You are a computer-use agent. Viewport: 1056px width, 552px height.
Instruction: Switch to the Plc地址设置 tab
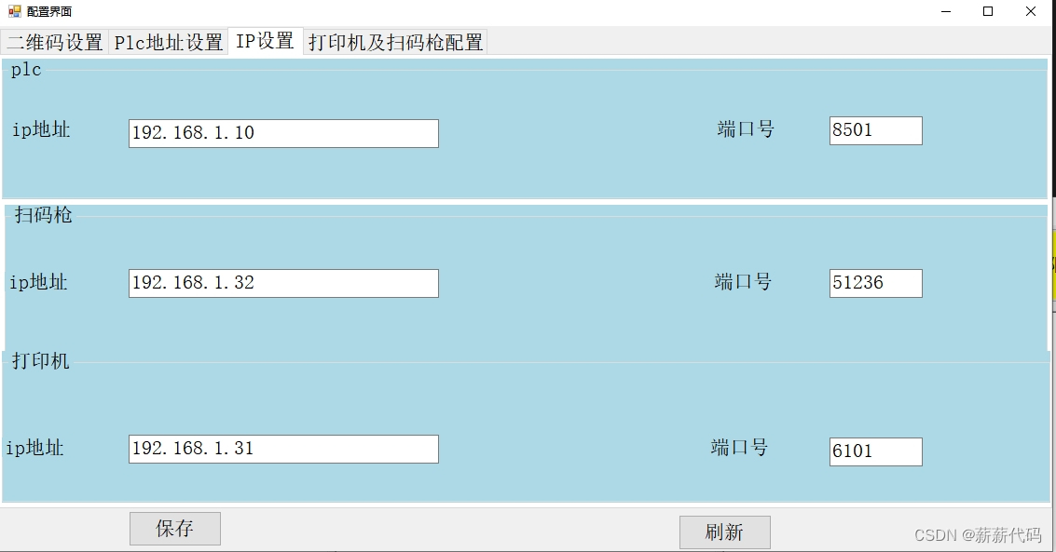(167, 41)
